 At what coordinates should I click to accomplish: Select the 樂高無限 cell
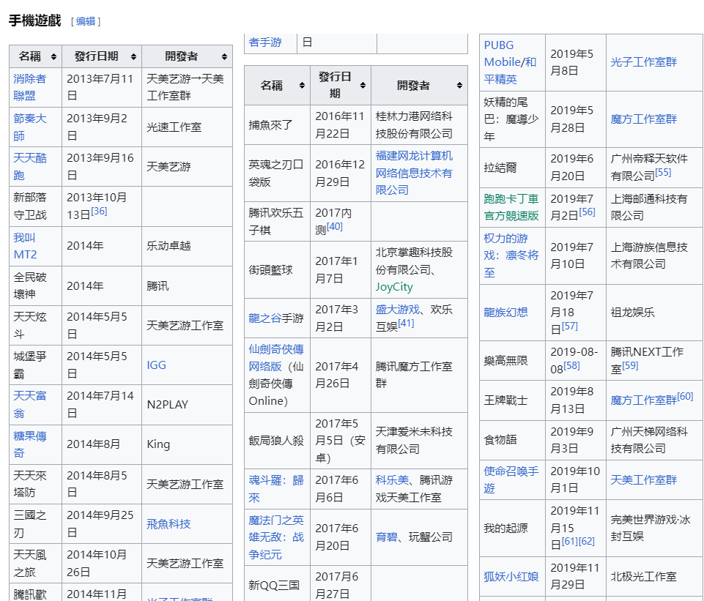[x=512, y=361]
